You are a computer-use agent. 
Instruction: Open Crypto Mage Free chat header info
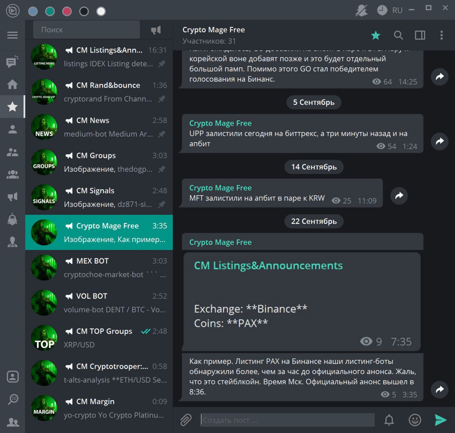point(214,35)
